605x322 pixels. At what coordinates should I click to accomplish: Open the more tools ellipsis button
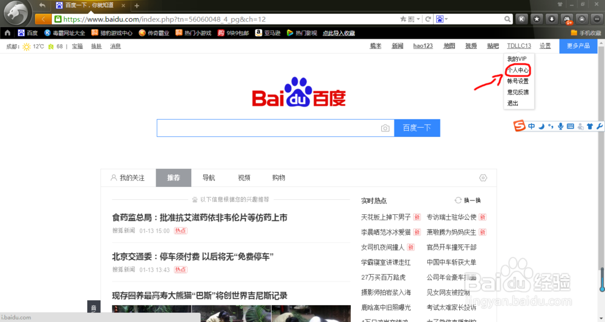click(597, 19)
